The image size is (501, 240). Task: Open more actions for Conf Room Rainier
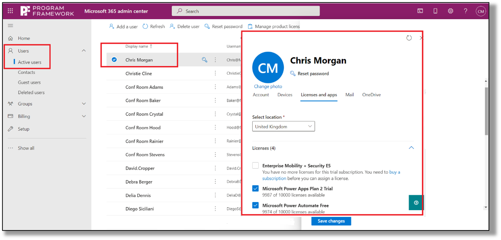(x=215, y=141)
